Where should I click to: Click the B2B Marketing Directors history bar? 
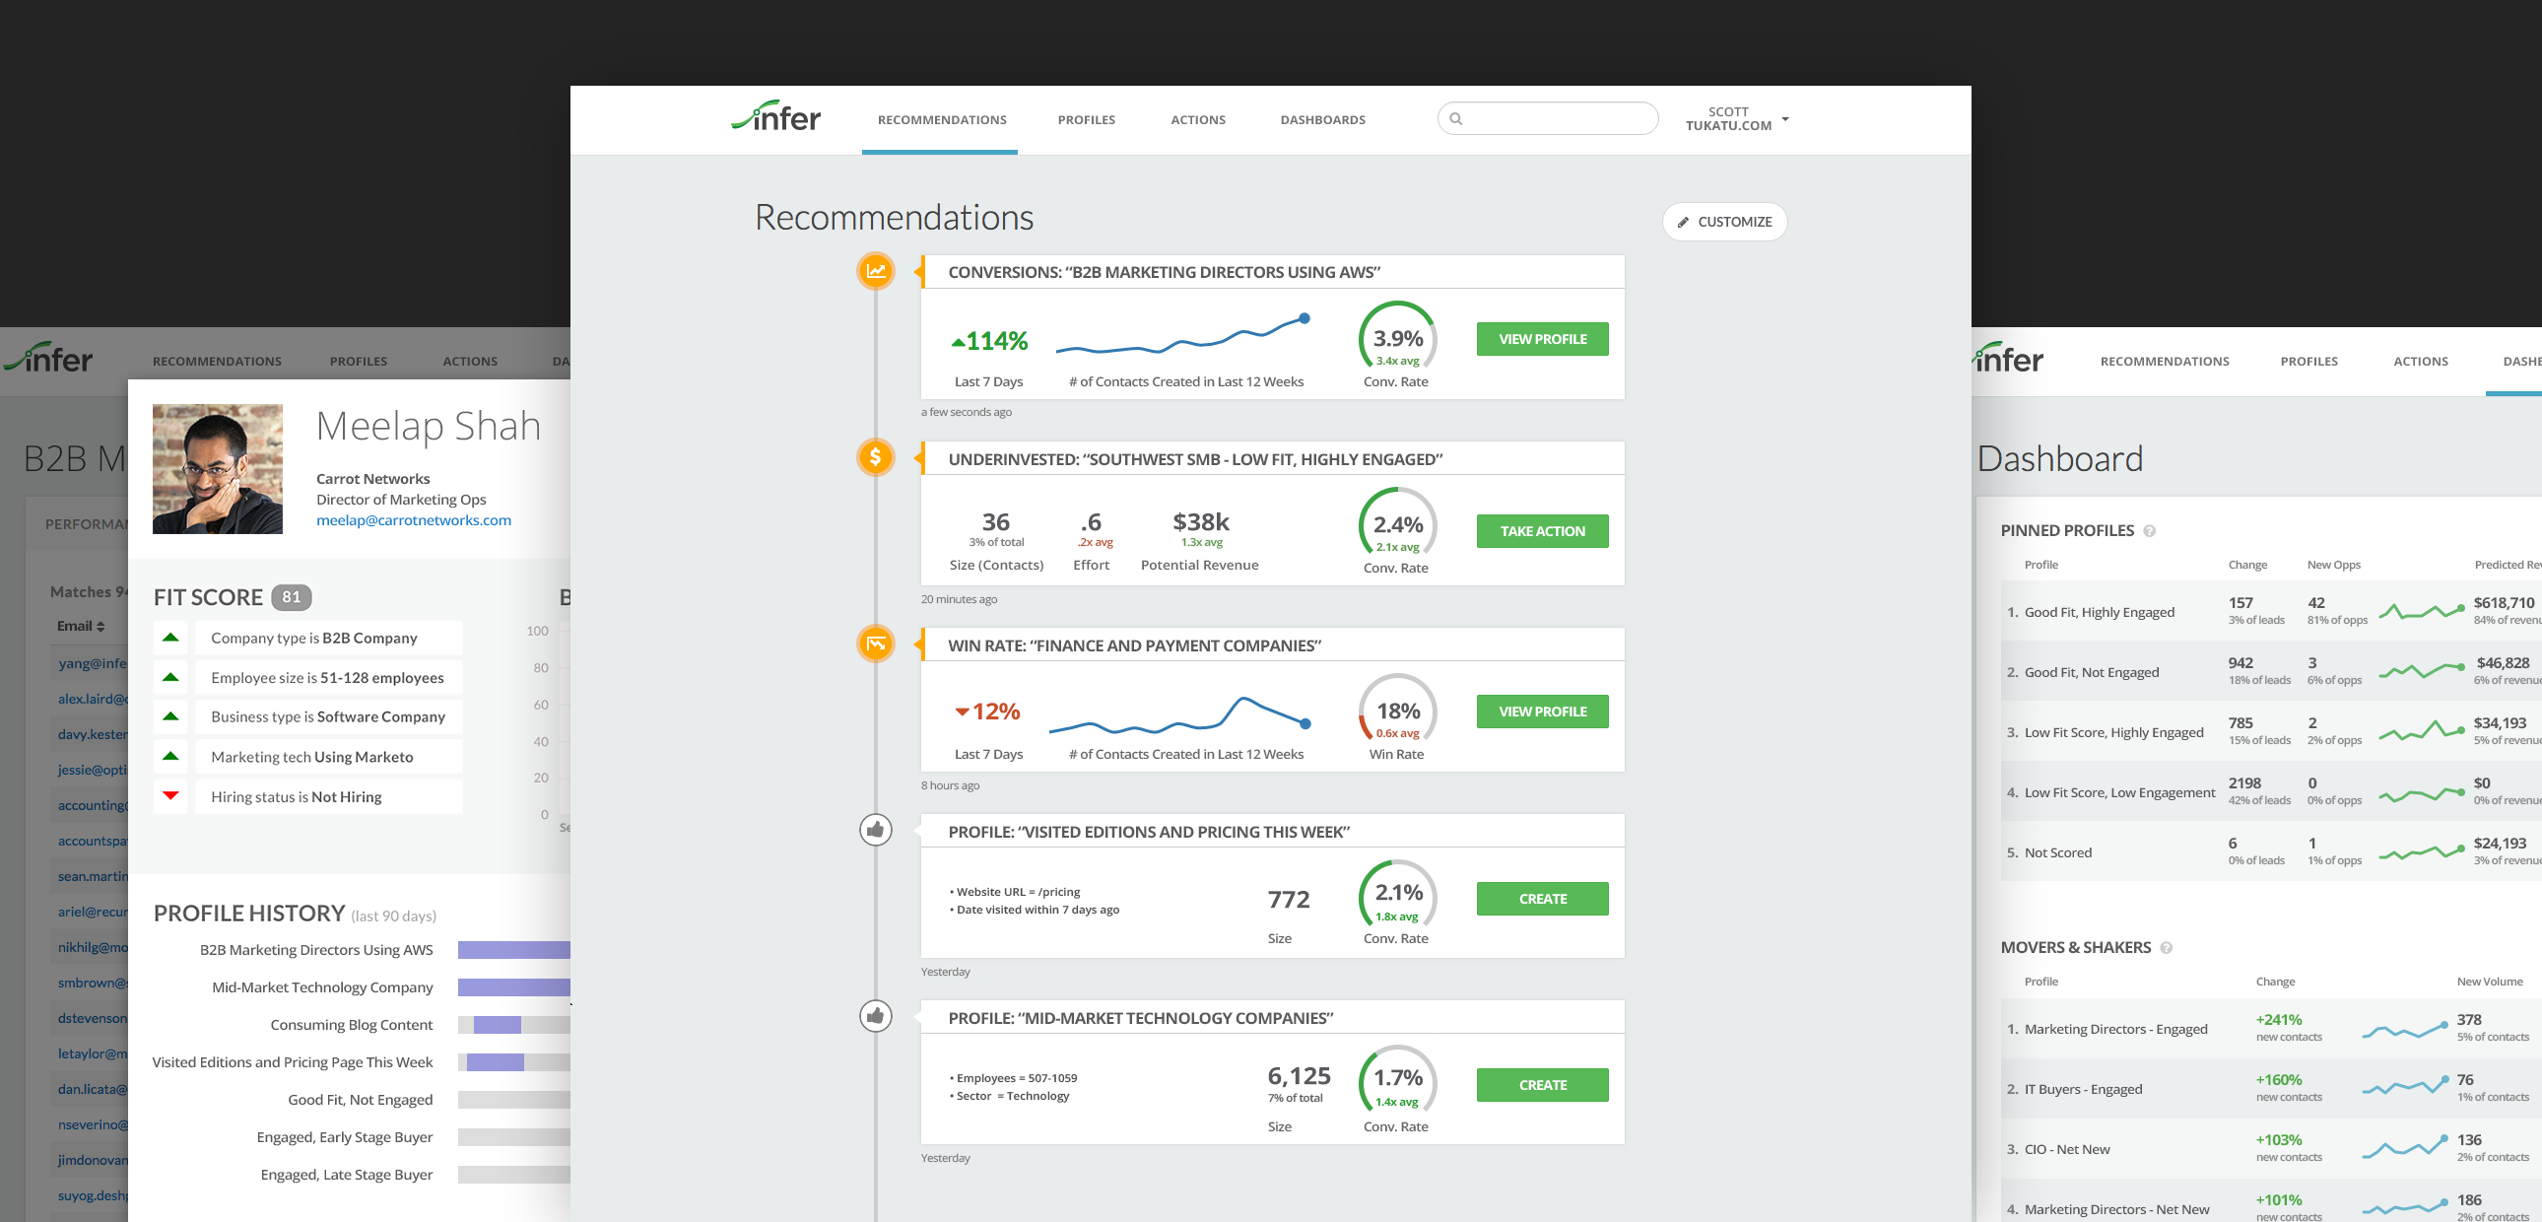(513, 950)
